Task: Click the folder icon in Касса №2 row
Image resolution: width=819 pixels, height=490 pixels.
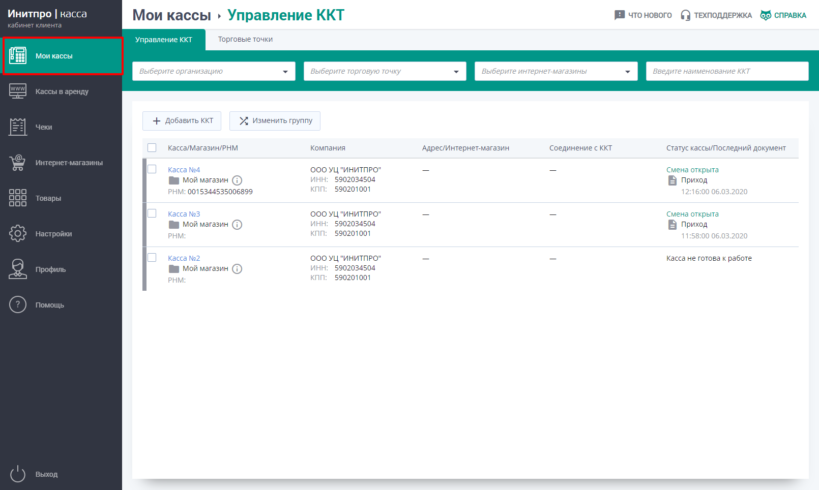Action: (174, 269)
